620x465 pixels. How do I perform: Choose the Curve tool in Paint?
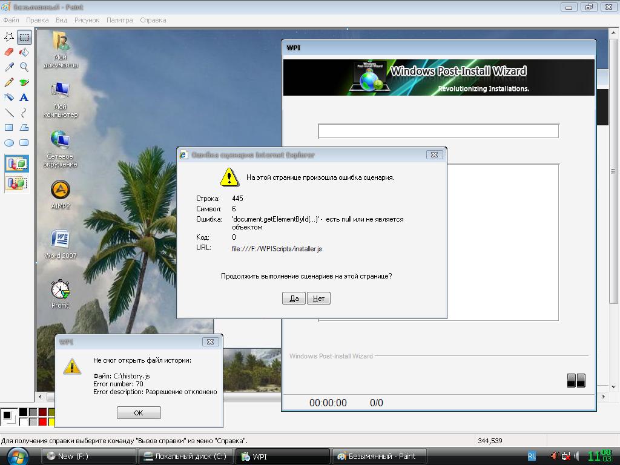(24, 113)
